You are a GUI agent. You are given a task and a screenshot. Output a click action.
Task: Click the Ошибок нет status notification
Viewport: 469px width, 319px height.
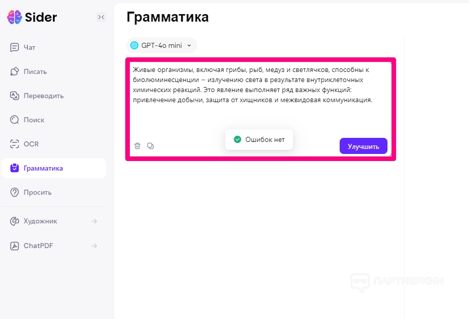259,139
